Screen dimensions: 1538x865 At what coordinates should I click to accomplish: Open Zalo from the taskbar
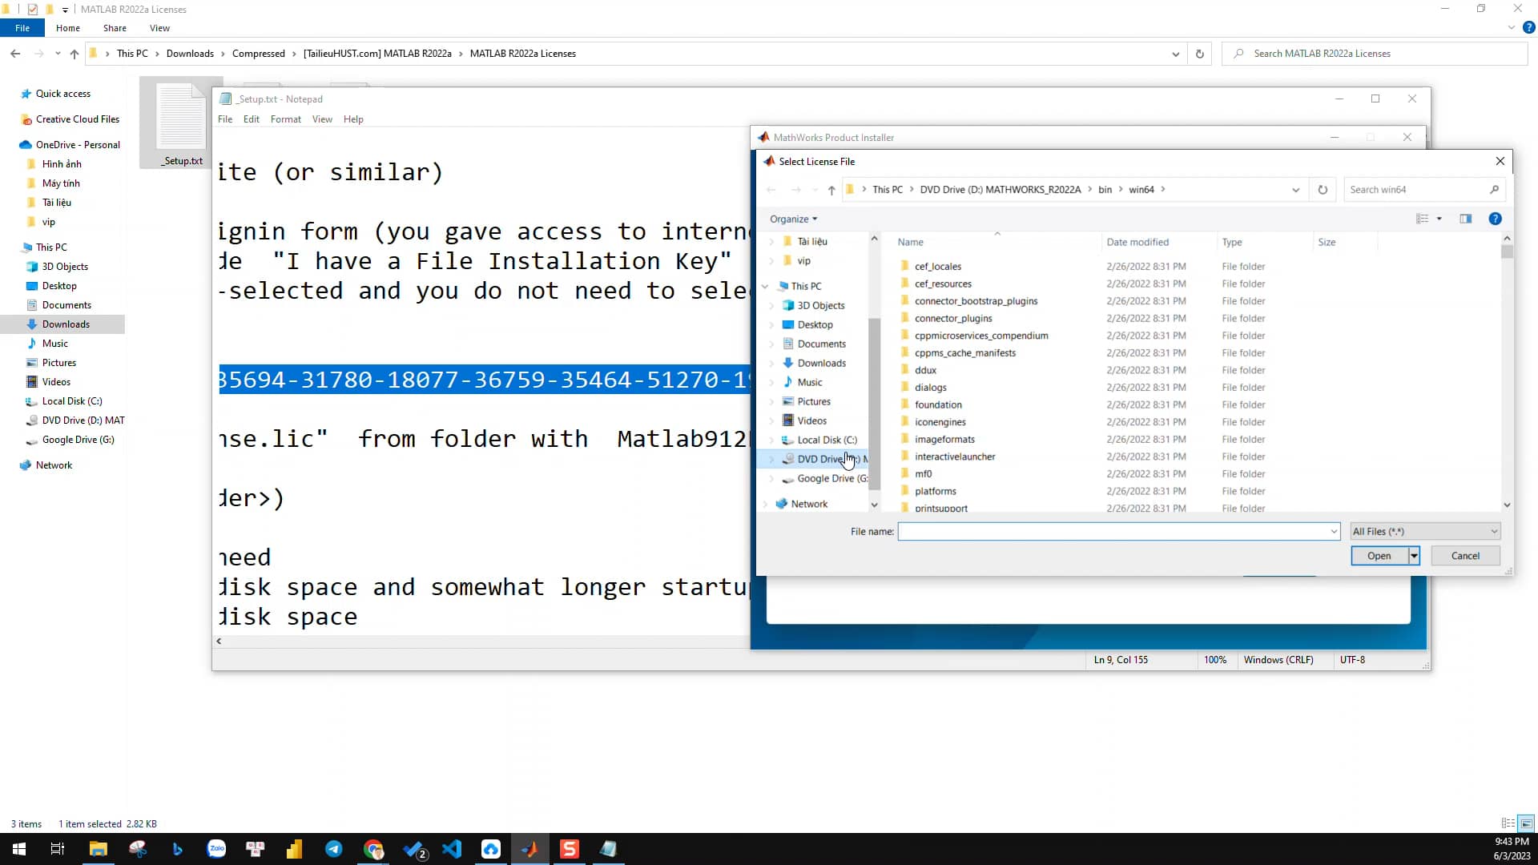pyautogui.click(x=216, y=849)
